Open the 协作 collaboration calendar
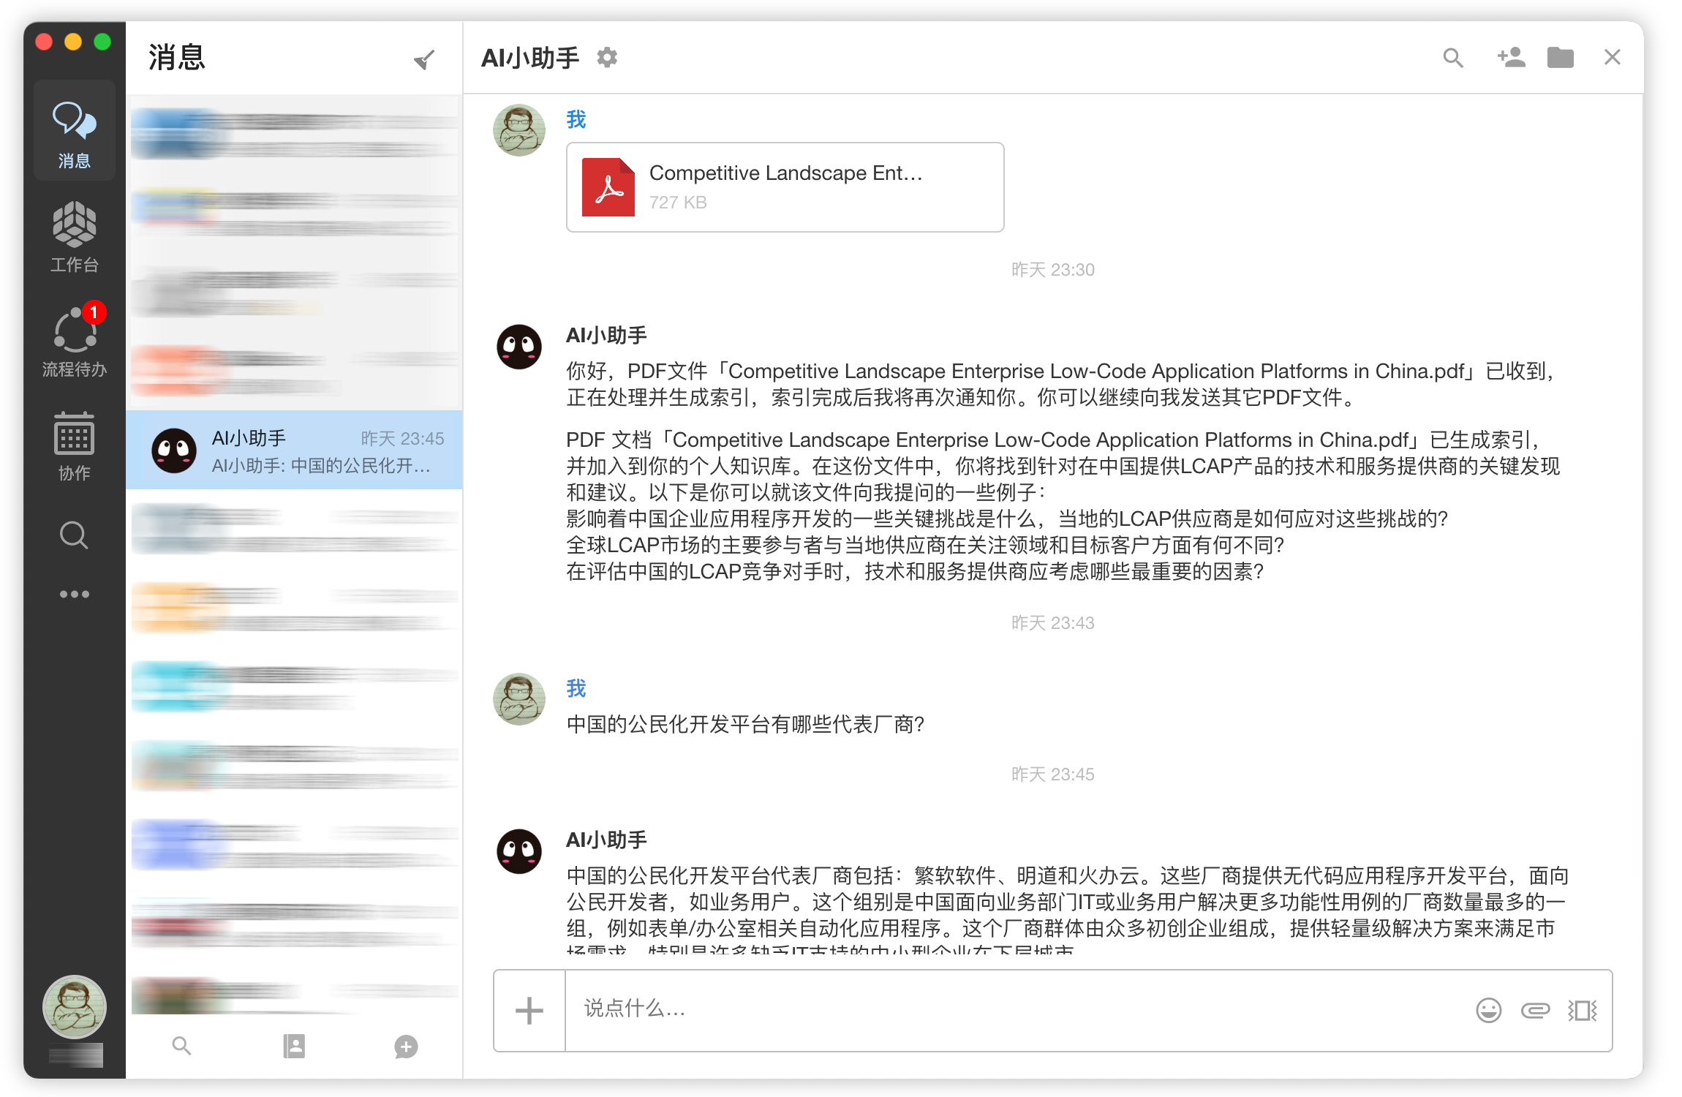Image resolution: width=1682 pixels, height=1097 pixels. [74, 446]
